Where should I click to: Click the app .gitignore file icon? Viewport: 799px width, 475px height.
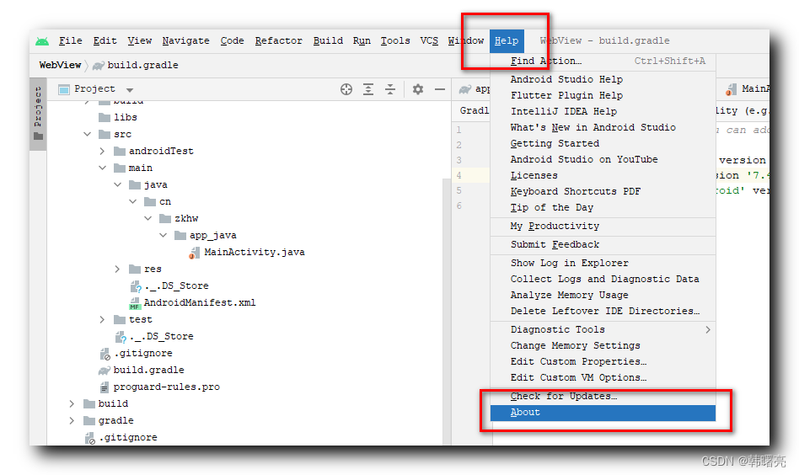105,354
